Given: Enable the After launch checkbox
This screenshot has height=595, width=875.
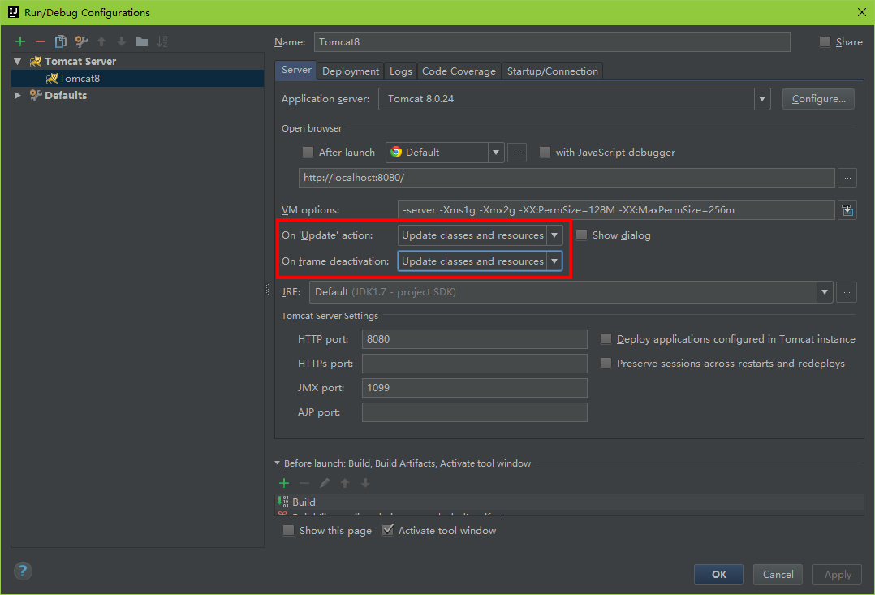Looking at the screenshot, I should click(308, 152).
